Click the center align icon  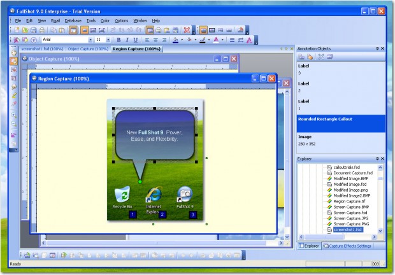pos(155,40)
